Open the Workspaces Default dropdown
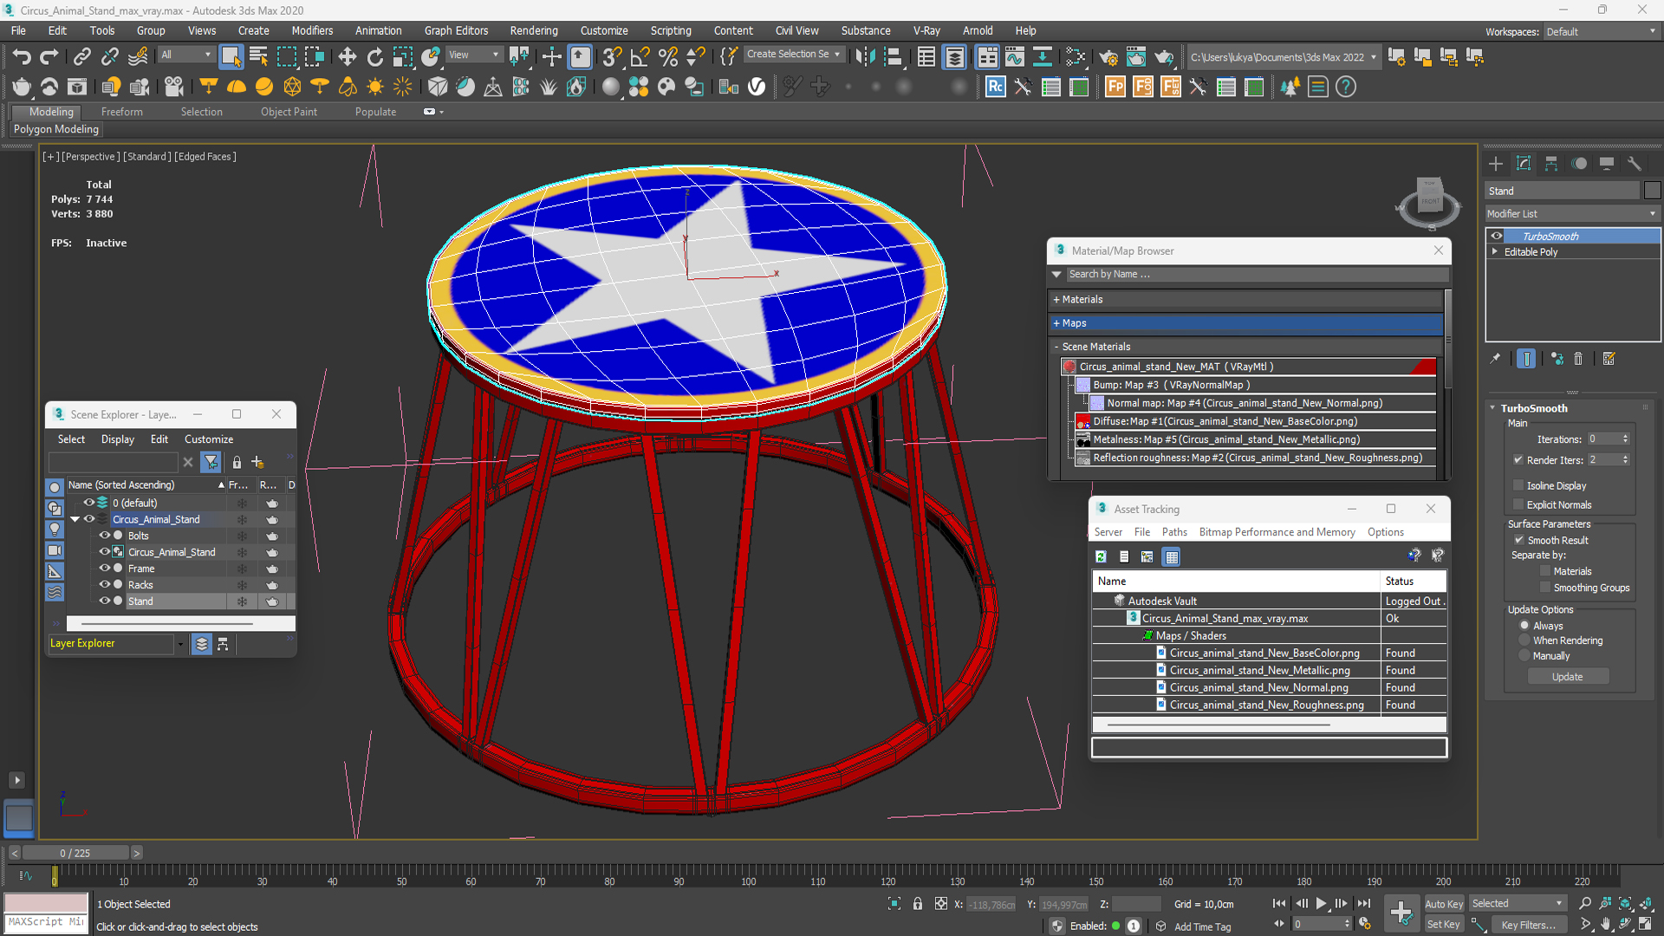 [x=1601, y=31]
